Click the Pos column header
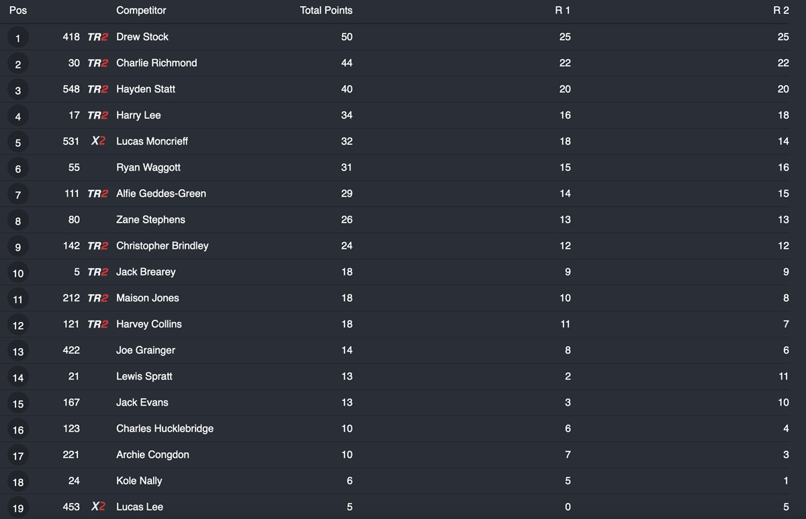 [18, 11]
